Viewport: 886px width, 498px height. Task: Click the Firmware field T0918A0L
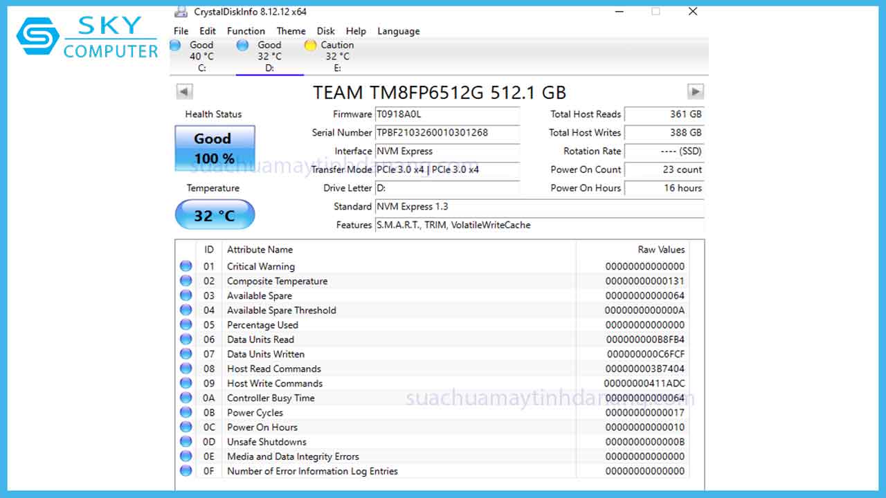[447, 114]
